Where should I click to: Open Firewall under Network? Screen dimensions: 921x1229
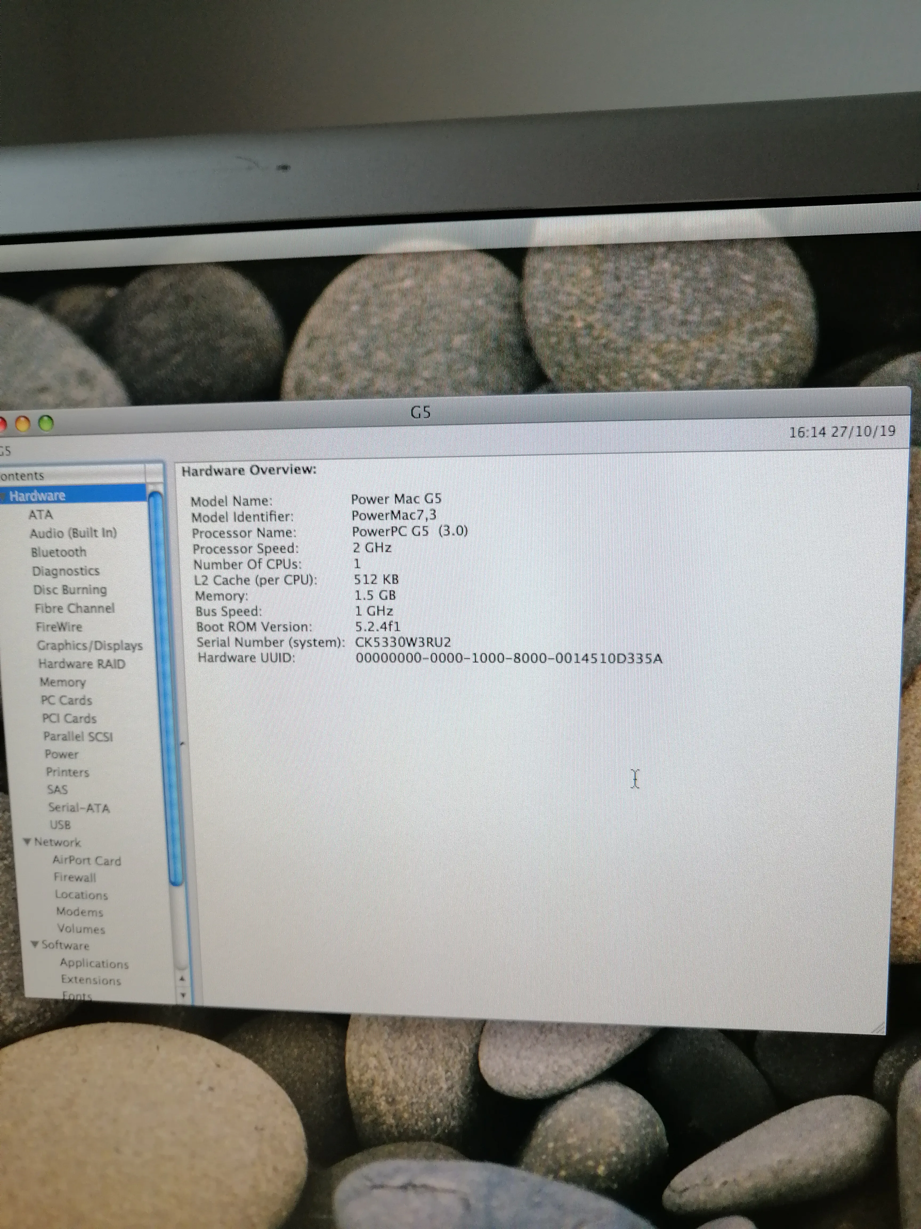coord(74,877)
